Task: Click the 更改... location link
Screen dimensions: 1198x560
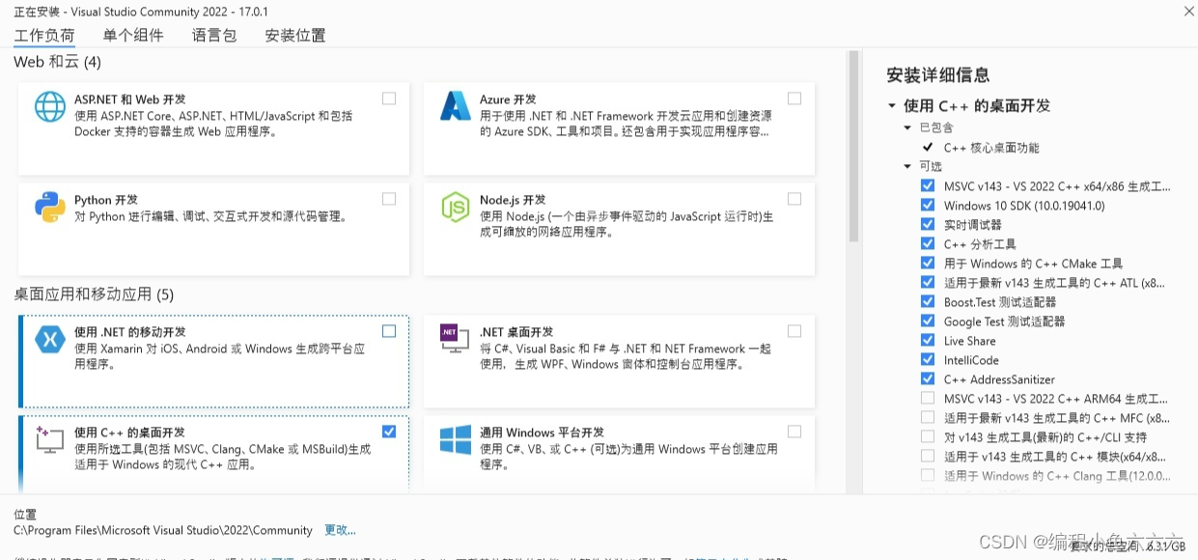Action: click(340, 530)
